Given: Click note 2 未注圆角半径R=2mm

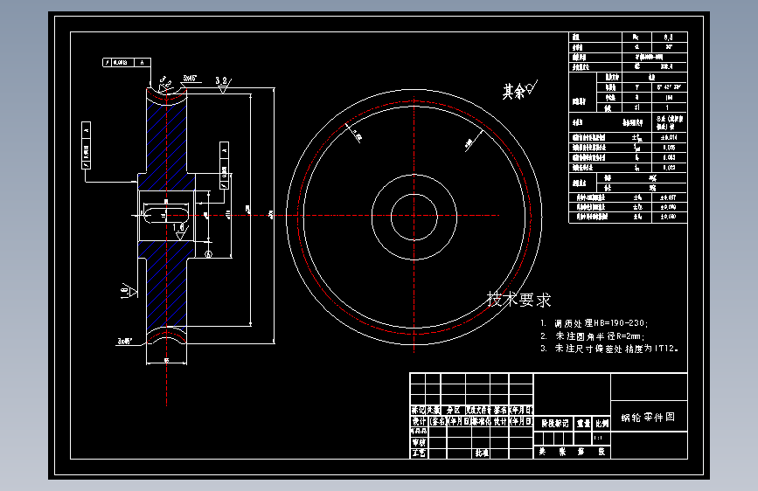Looking at the screenshot, I should point(592,335).
